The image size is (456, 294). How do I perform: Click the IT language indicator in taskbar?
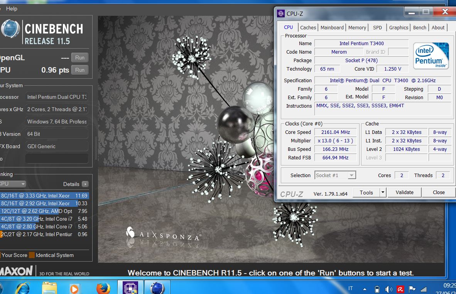coord(350,289)
